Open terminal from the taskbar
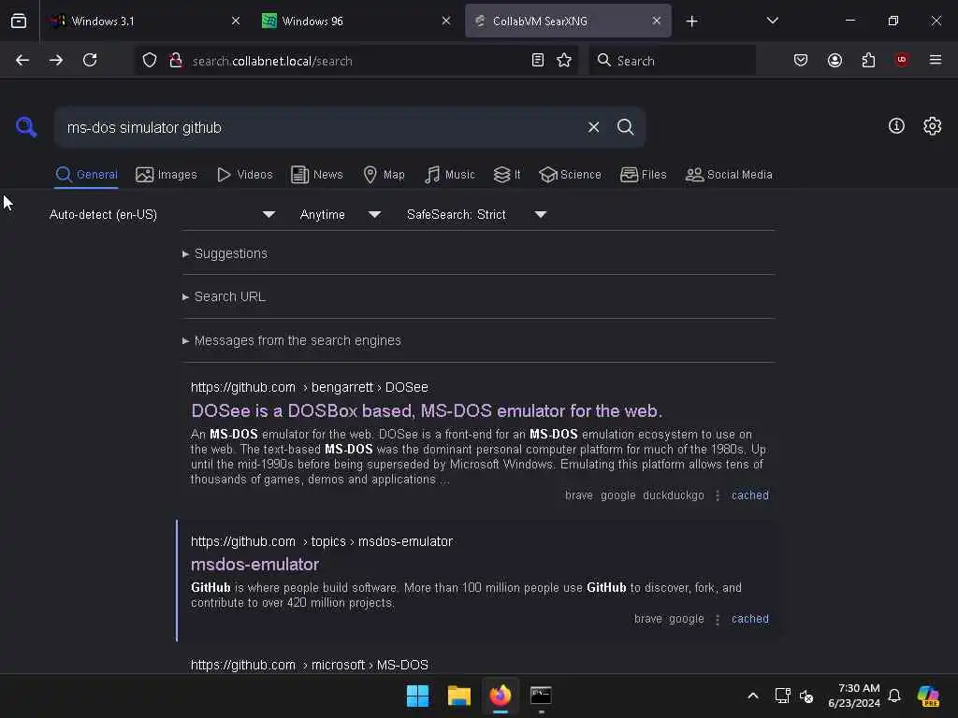This screenshot has height=718, width=958. tap(542, 696)
